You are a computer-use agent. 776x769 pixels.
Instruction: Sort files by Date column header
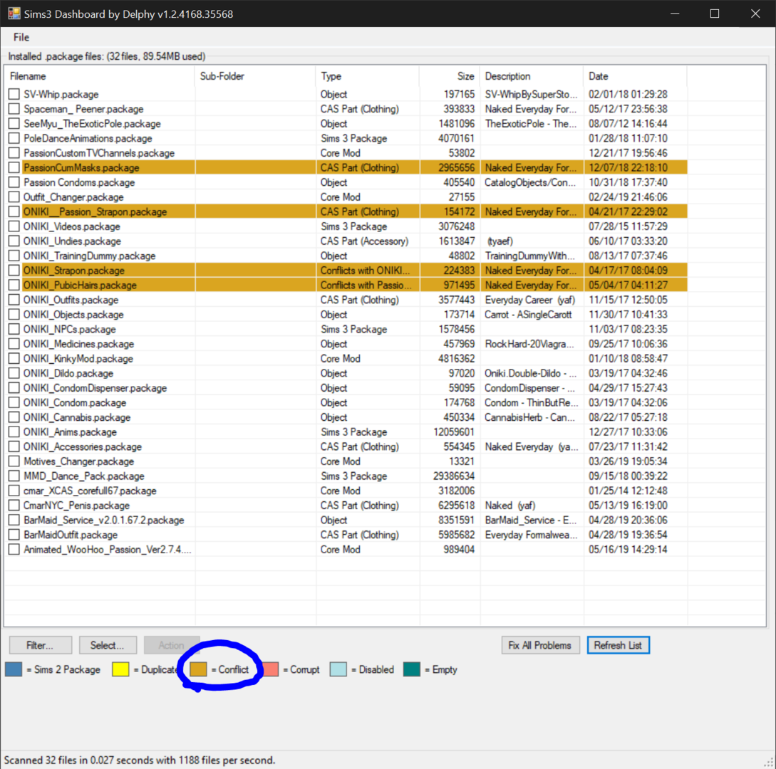tap(635, 76)
